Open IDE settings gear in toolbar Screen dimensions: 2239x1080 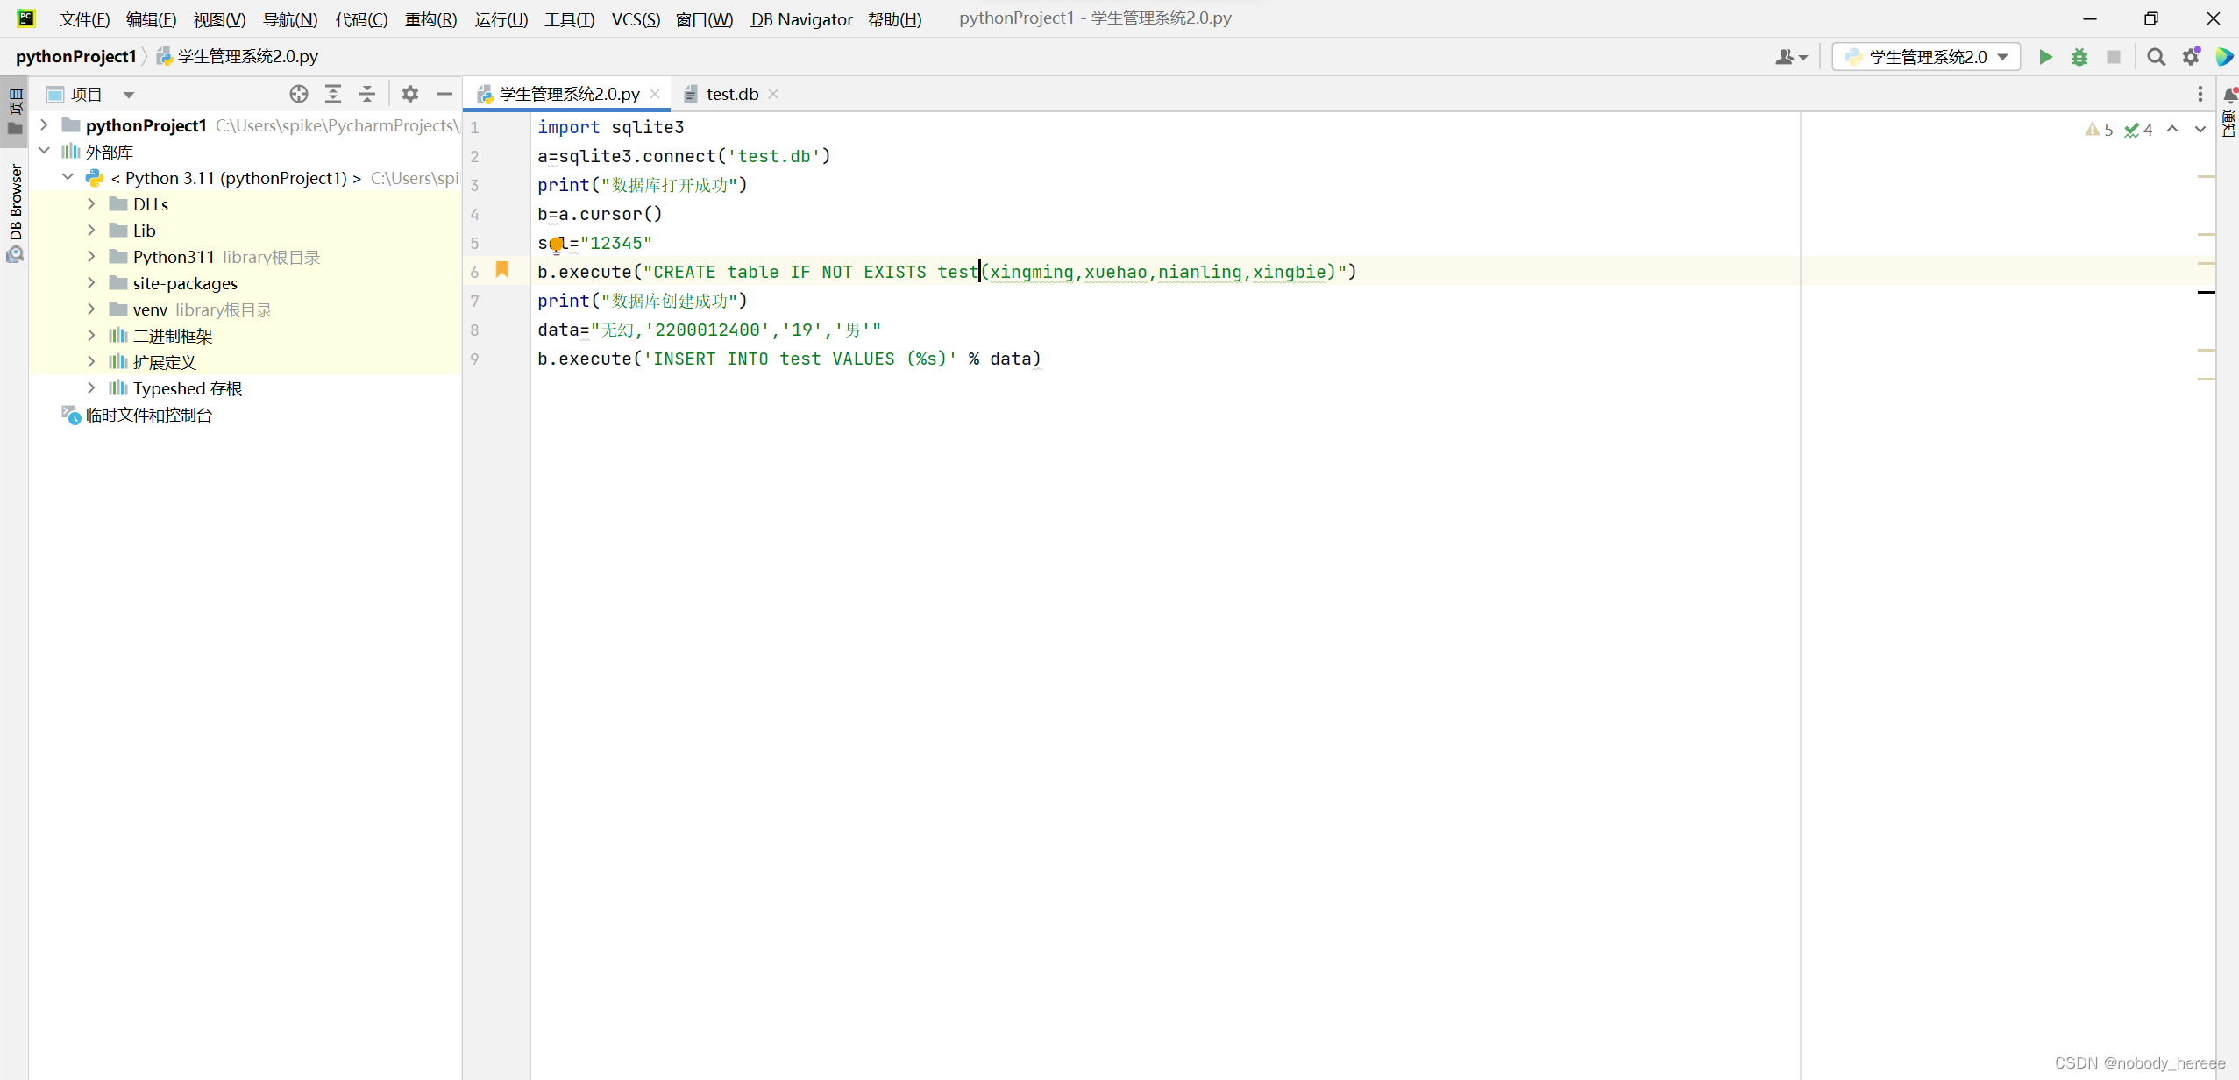(2191, 57)
